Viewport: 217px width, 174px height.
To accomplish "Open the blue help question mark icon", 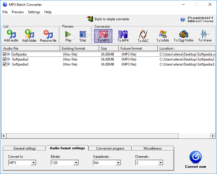I will coord(182,19).
